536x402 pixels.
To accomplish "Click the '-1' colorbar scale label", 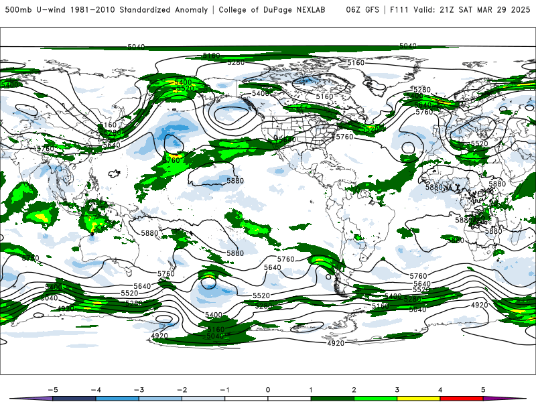I will 224,390.
